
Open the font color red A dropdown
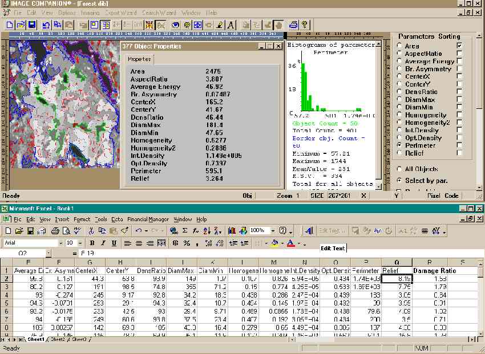299,243
